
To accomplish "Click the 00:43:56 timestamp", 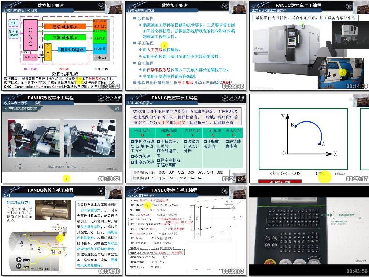I will (x=357, y=271).
